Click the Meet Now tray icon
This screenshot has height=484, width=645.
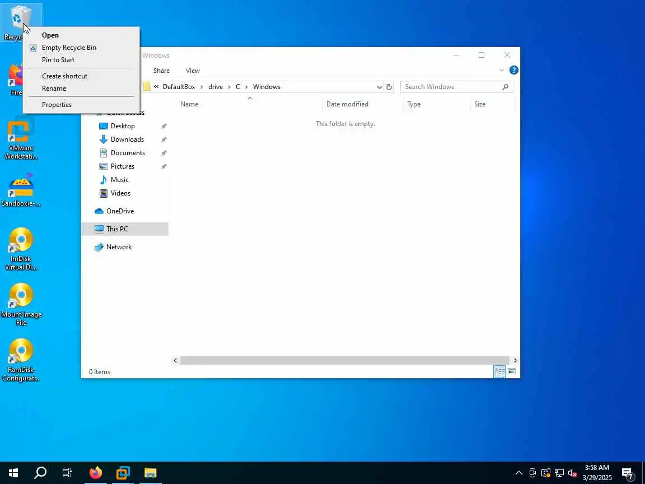point(532,473)
